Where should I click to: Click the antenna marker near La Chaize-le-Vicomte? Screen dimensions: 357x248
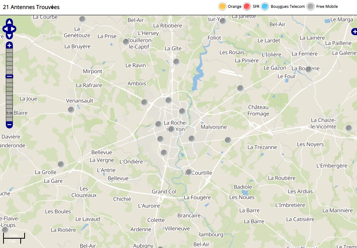pyautogui.click(x=349, y=128)
